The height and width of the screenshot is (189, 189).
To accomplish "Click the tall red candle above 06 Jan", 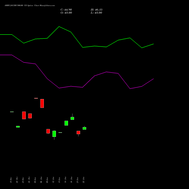I will [x=42, y=104].
